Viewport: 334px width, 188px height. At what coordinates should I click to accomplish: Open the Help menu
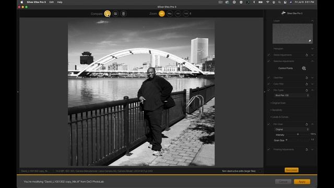tap(59, 2)
